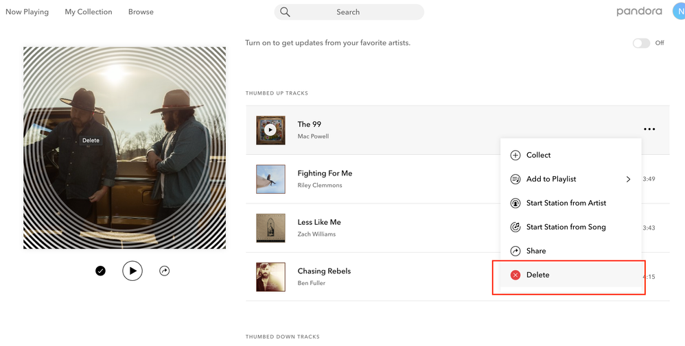Screen dimensions: 685x346
Task: Click the Search input field
Action: tap(349, 12)
